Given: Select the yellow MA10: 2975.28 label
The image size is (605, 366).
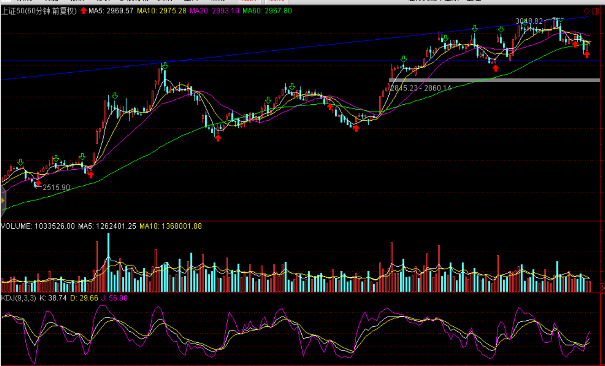Looking at the screenshot, I should (x=161, y=11).
